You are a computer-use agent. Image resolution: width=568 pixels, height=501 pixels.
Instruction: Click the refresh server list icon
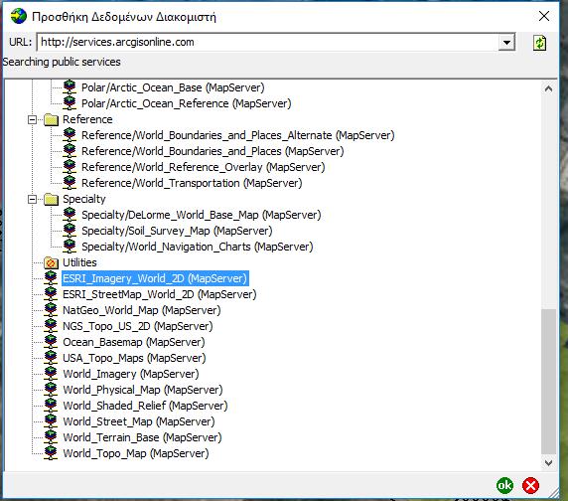540,43
